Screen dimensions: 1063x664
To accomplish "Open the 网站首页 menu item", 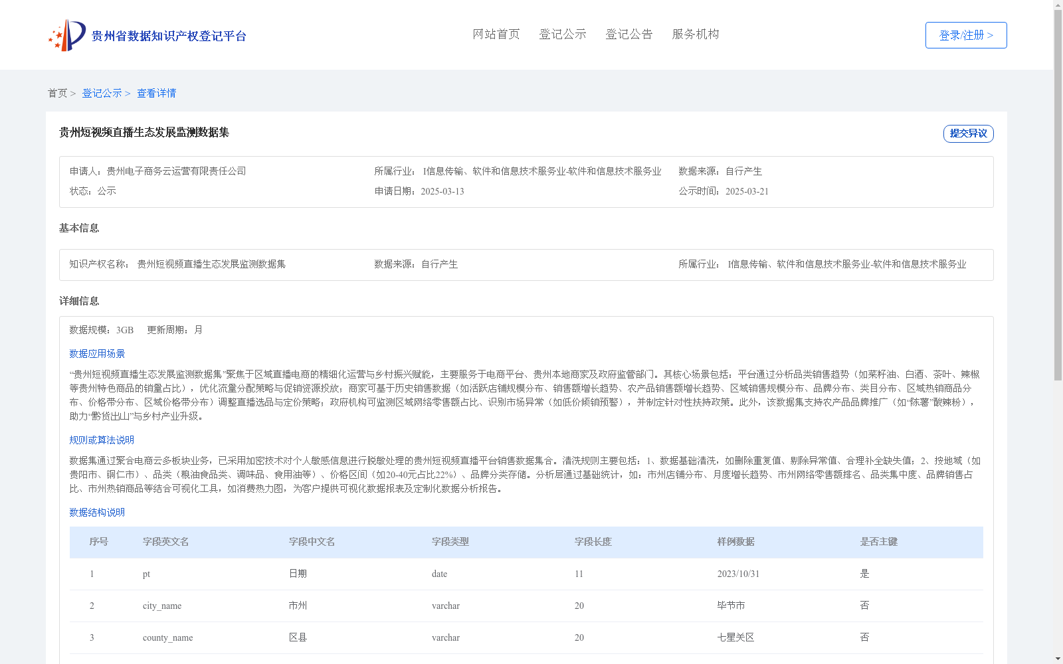I will [496, 35].
